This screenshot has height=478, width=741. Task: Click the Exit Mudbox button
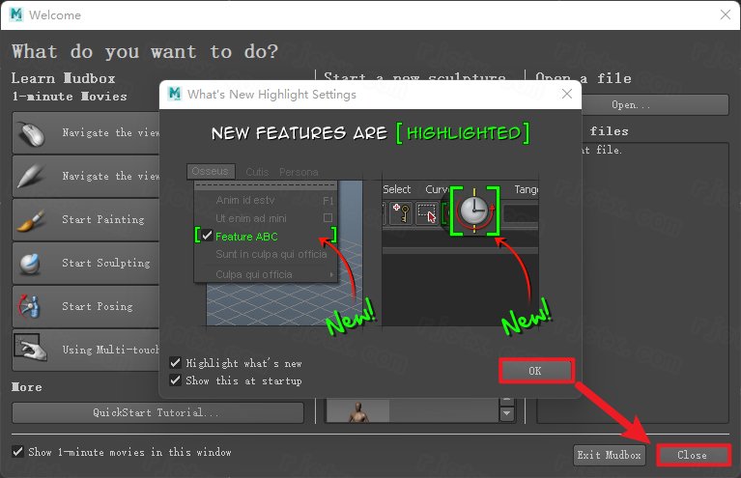pyautogui.click(x=610, y=456)
